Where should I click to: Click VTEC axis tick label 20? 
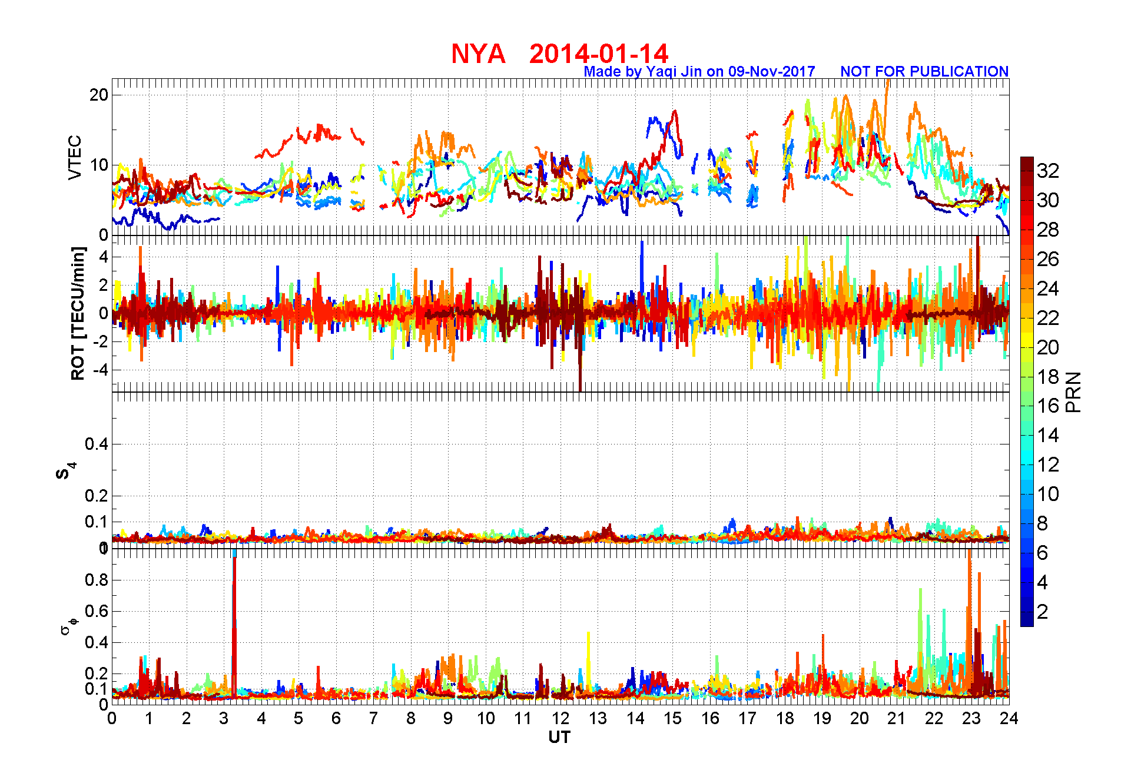coord(99,95)
